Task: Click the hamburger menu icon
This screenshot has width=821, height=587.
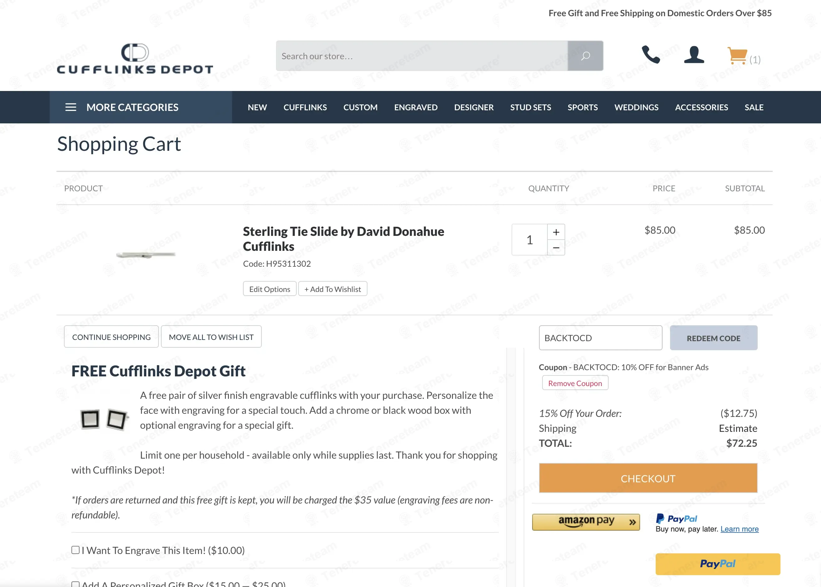Action: [70, 107]
